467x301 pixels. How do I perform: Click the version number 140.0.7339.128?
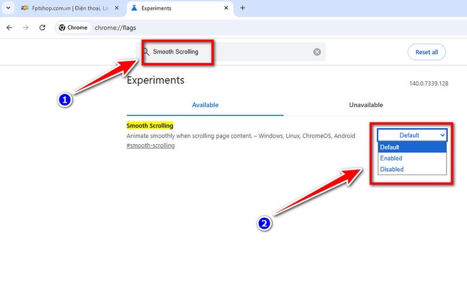(x=428, y=83)
